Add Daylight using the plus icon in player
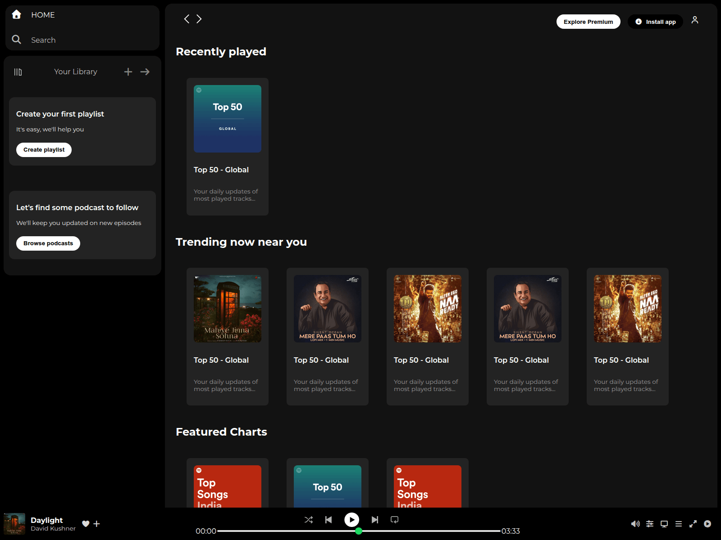The width and height of the screenshot is (721, 540). (96, 524)
